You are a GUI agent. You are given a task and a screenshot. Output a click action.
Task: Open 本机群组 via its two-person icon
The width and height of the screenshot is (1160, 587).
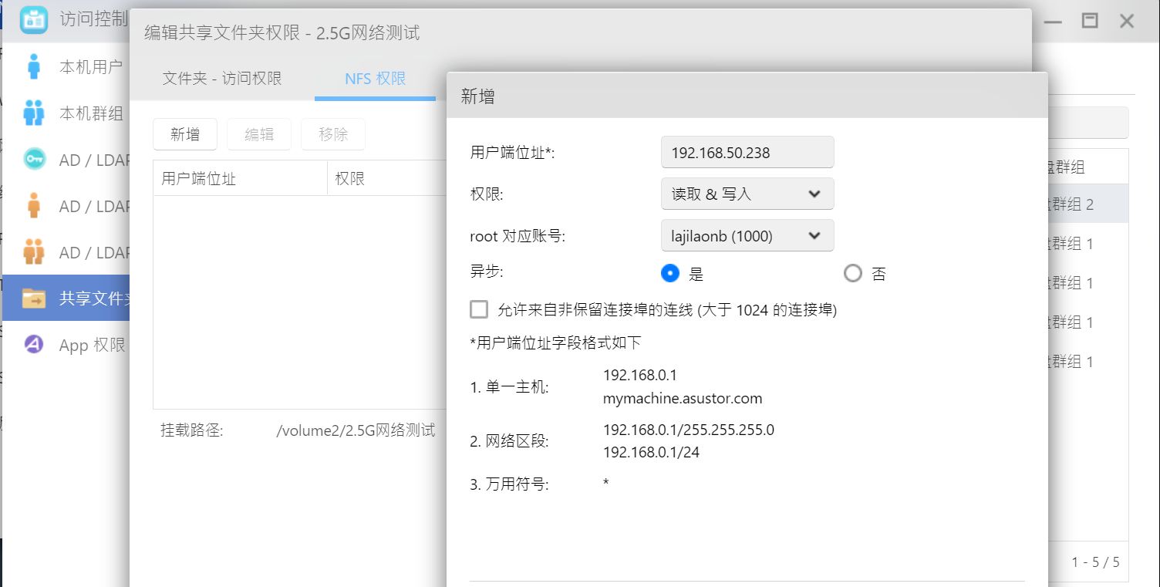33,113
